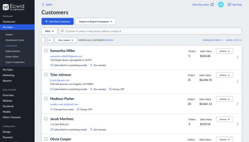
Task: Open Import or Export Customers dropdown
Action: 95,21
